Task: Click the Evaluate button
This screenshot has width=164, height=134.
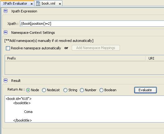Action: pyautogui.click(x=145, y=90)
